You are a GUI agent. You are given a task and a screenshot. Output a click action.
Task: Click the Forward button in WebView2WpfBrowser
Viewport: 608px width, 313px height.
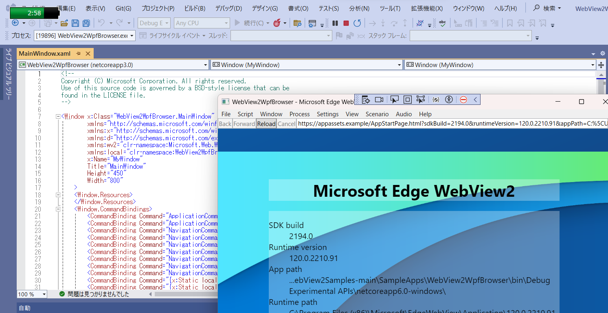pos(244,124)
